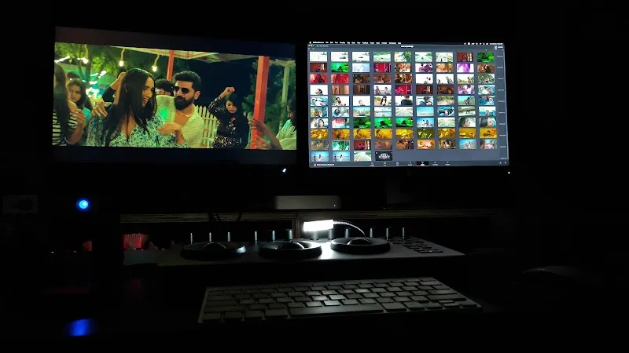This screenshot has height=353, width=629.
Task: Select the teal-green thumbnail in ninth row
Action: click(x=340, y=145)
